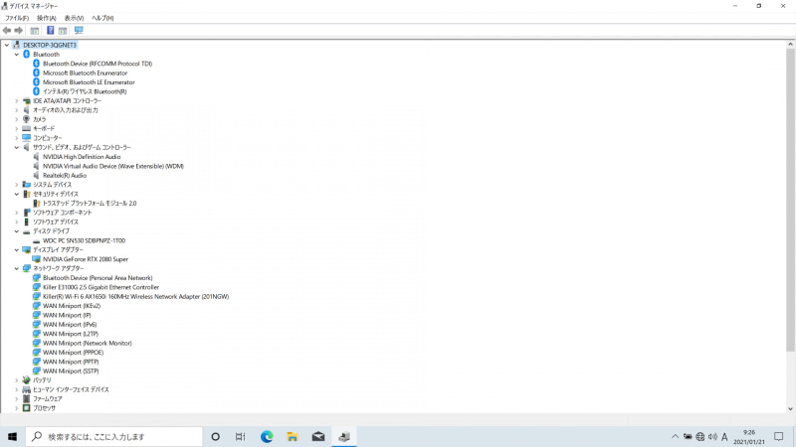796x447 pixels.
Task: Open the notification center icon
Action: click(x=779, y=436)
